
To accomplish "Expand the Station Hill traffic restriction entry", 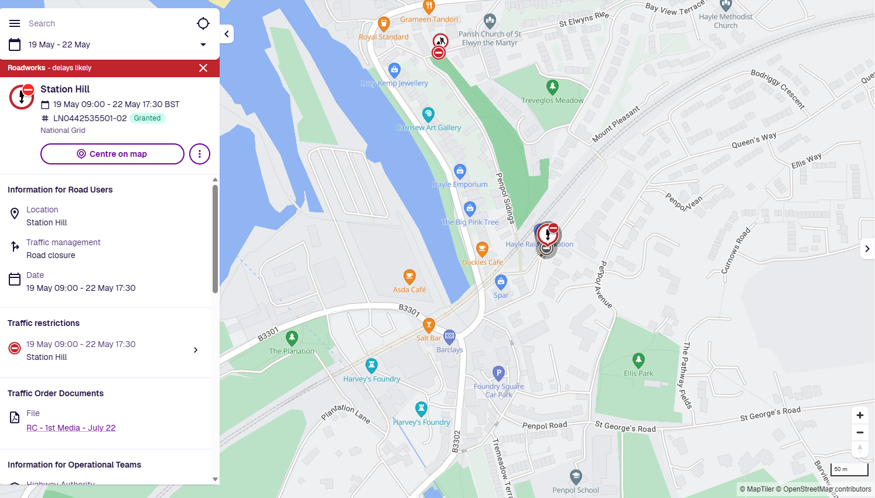I will [x=105, y=350].
